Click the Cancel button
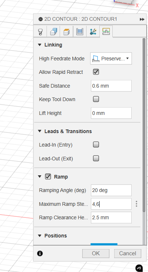This screenshot has height=272, width=148. pos(128,253)
